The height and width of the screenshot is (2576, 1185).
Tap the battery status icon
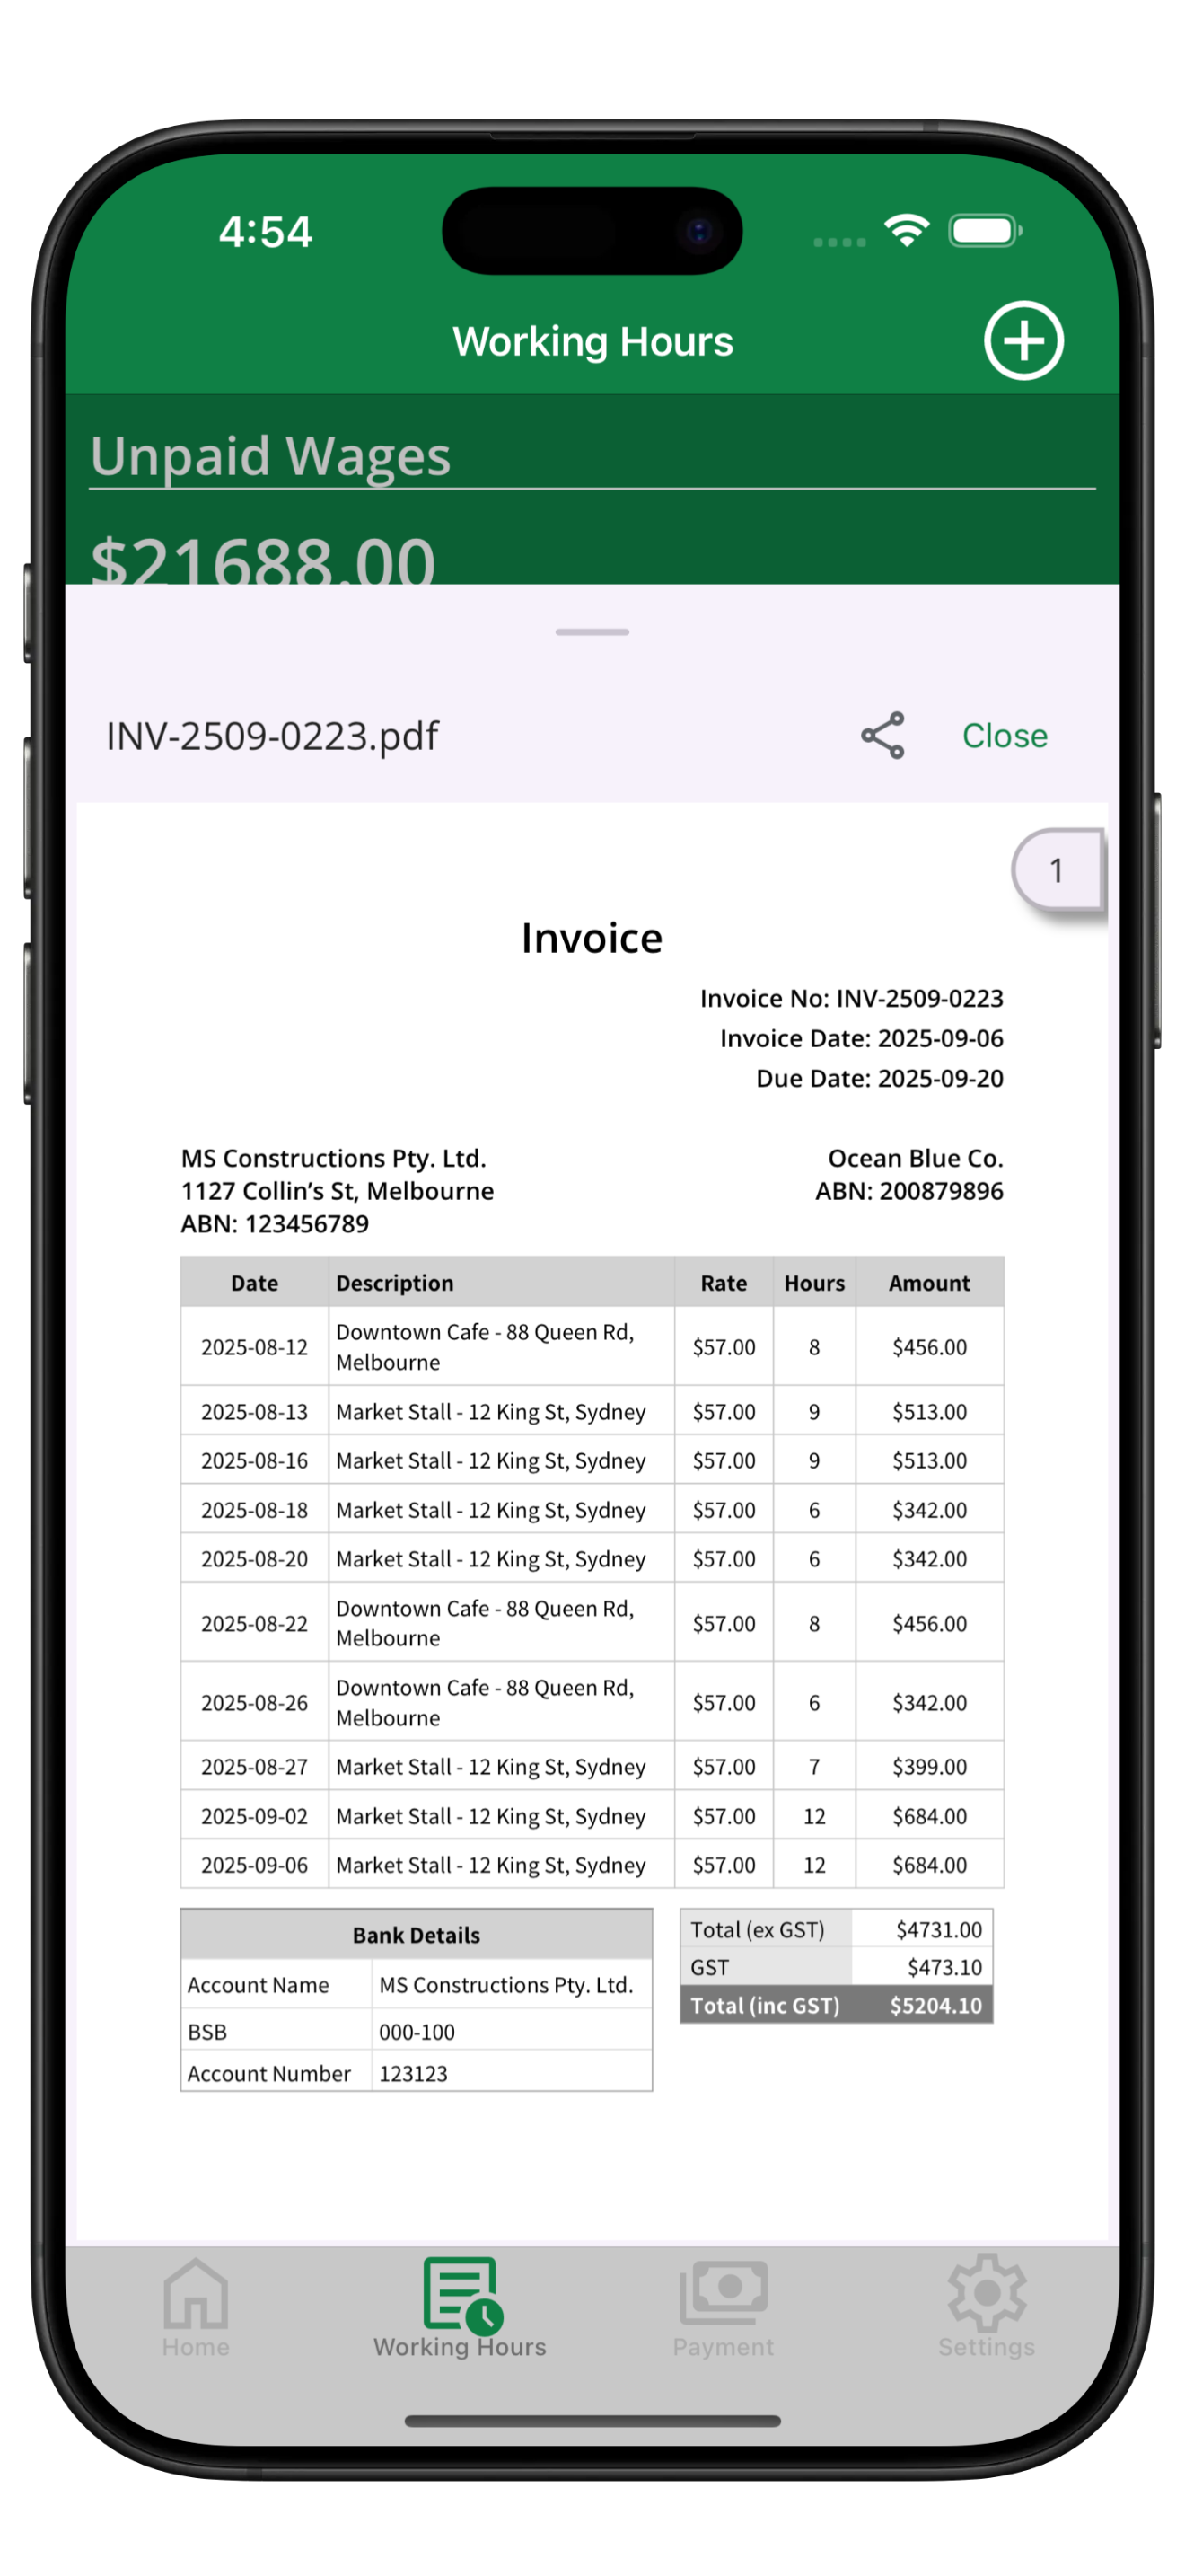tap(984, 231)
